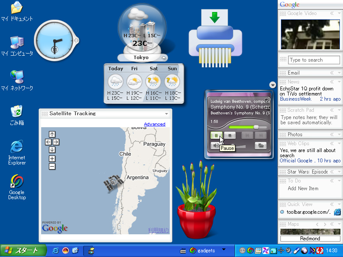Open the マイ ネットワーク desktop icon
Screen dimensions: 343x257
[x=17, y=81]
